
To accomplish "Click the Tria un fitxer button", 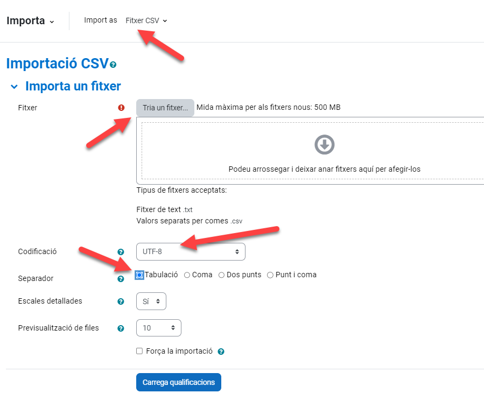I will pos(165,108).
